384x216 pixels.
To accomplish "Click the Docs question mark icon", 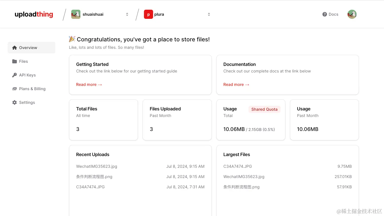I will [325, 14].
